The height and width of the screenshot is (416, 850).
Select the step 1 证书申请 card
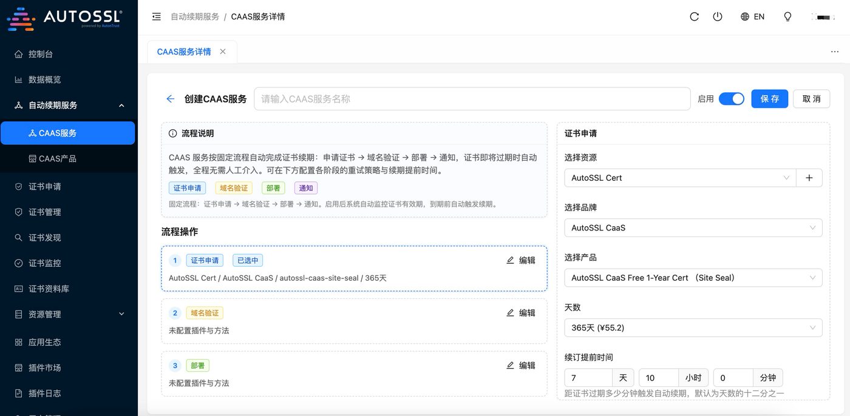point(354,269)
